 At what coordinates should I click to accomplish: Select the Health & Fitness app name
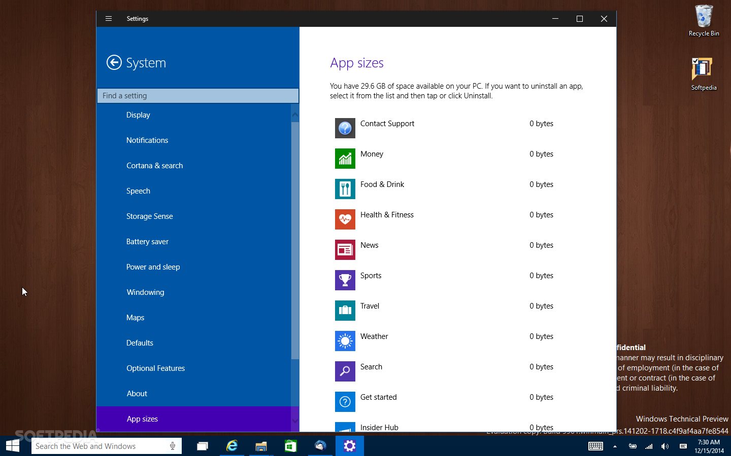[387, 215]
